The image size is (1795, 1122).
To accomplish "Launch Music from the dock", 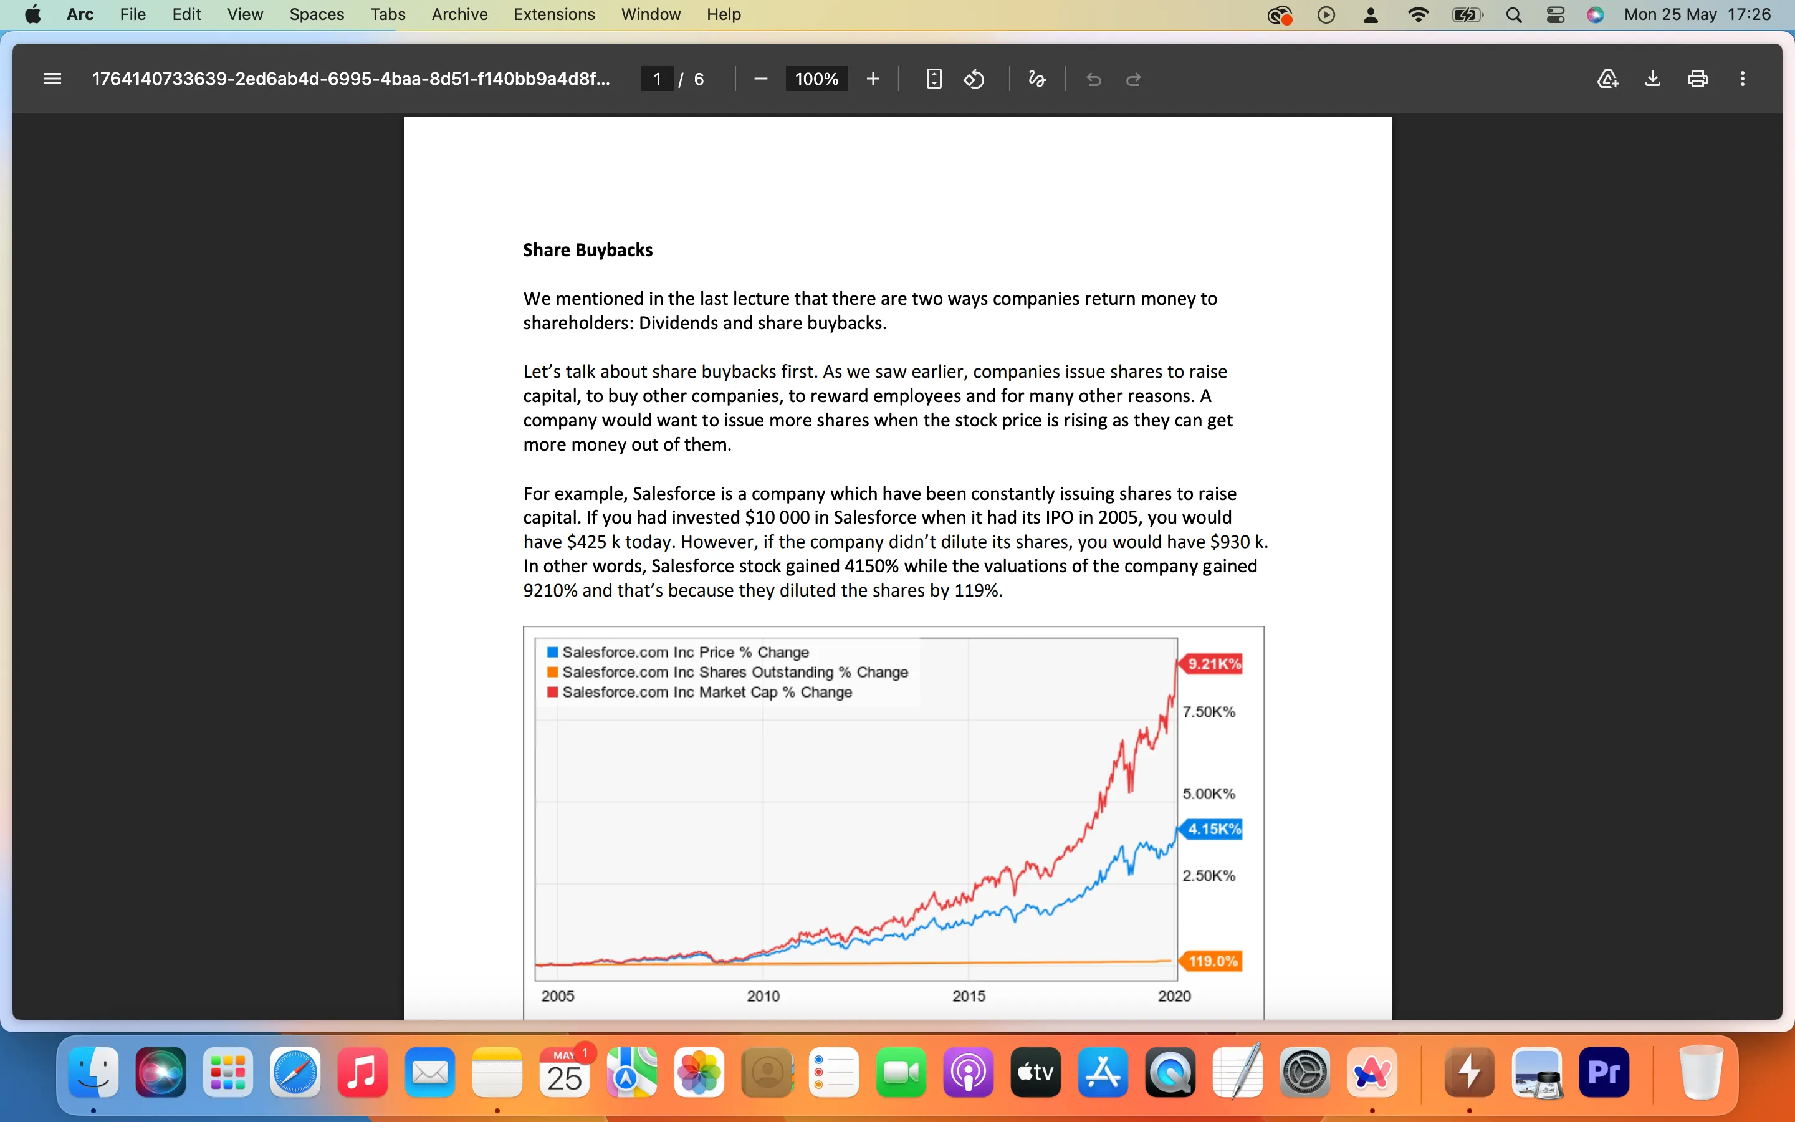I will [x=362, y=1072].
